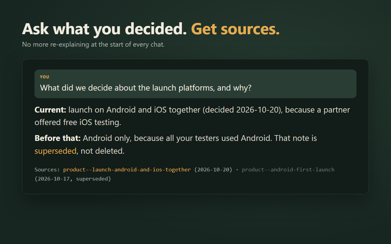Click the bold "Current:" label
The image size is (391, 244).
pyautogui.click(x=50, y=109)
